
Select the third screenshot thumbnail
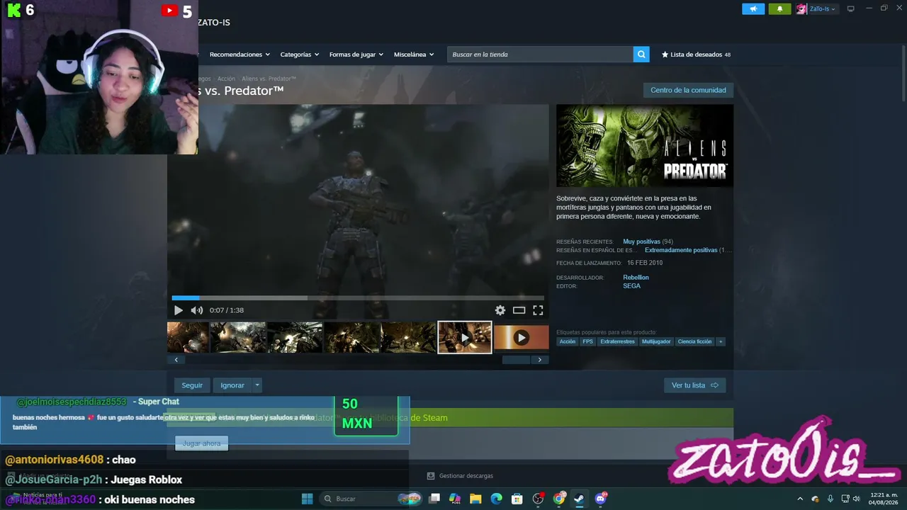pos(295,337)
